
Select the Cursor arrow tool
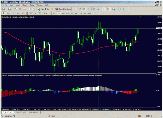[x=4, y=13]
